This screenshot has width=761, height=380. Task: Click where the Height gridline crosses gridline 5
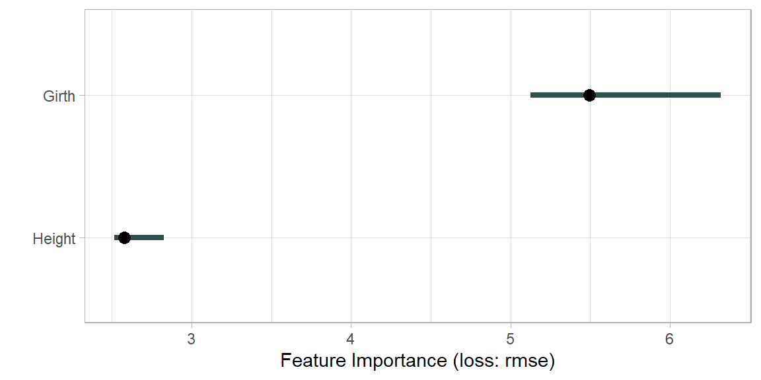tap(511, 237)
